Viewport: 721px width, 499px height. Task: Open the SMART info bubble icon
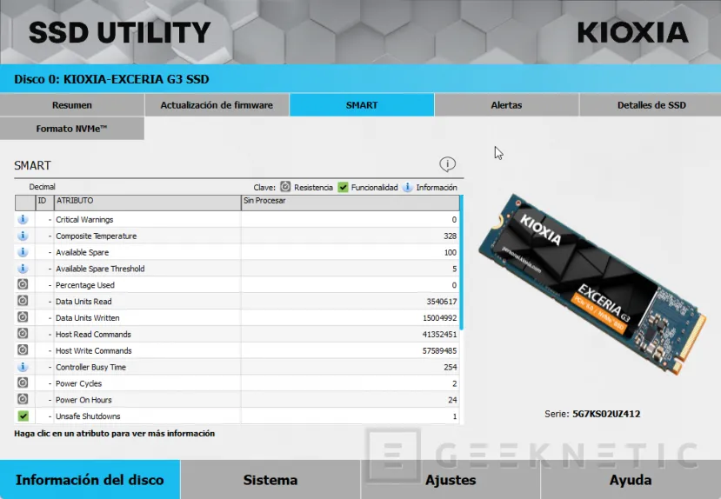click(447, 164)
